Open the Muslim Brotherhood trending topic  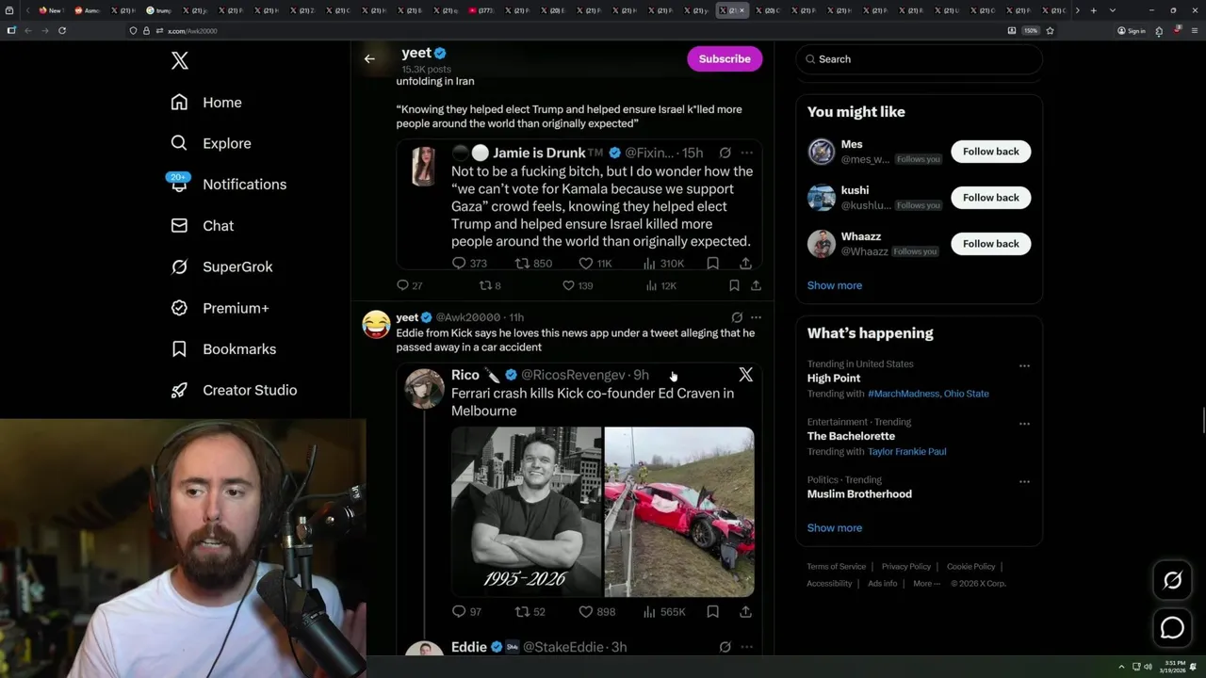[x=859, y=494]
